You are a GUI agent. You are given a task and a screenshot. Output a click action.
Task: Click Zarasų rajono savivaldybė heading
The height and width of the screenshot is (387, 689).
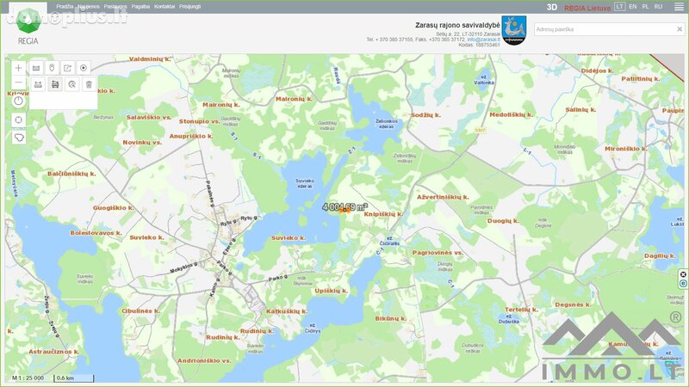tap(457, 25)
